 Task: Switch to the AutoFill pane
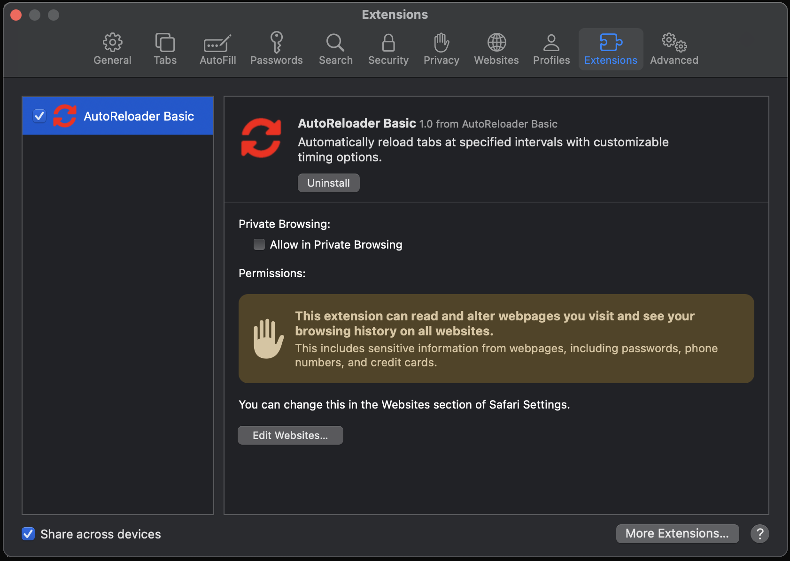tap(217, 49)
